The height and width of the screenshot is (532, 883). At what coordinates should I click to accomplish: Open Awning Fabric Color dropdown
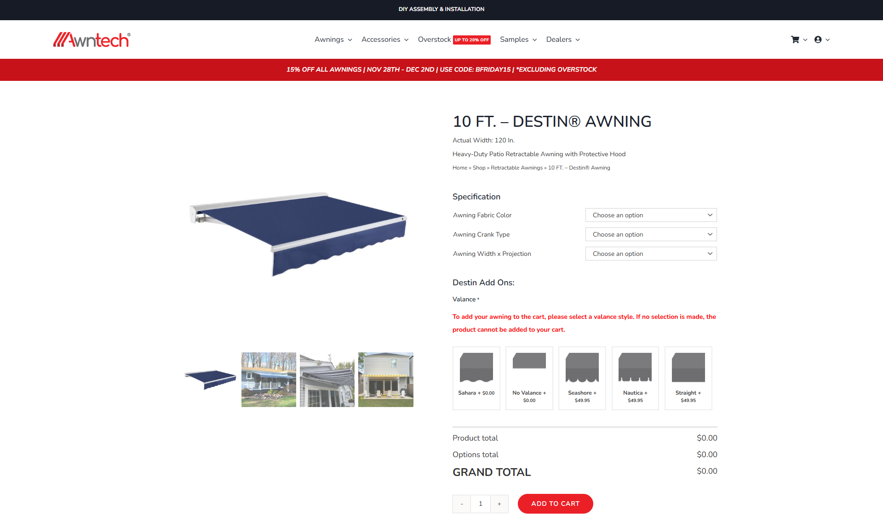pos(651,215)
